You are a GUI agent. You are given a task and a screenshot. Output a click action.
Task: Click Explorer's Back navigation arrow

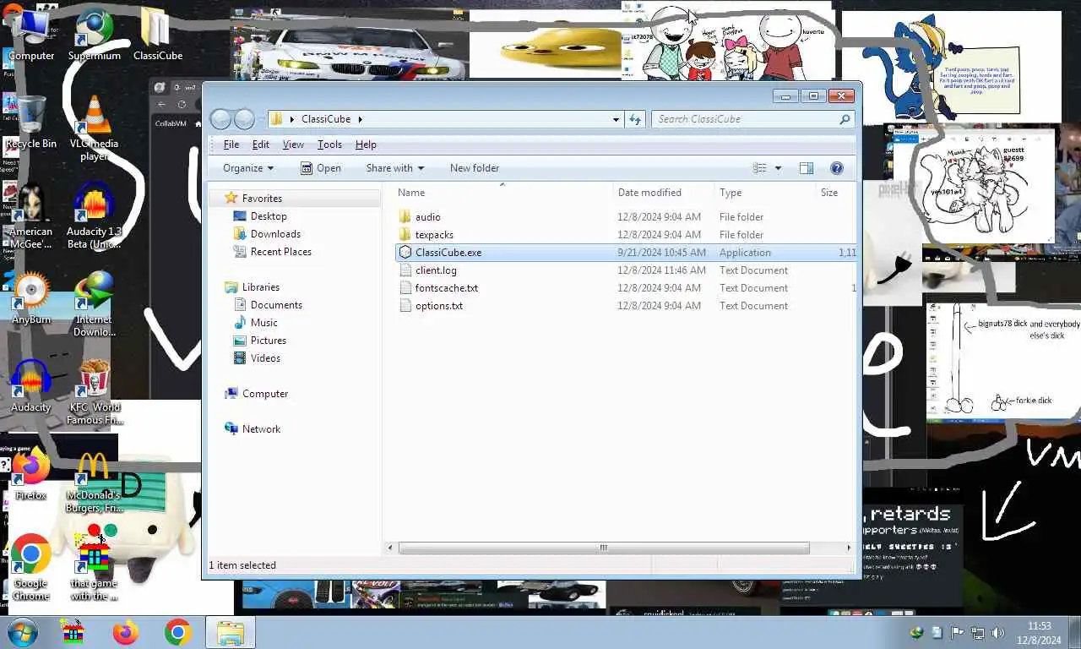click(220, 119)
